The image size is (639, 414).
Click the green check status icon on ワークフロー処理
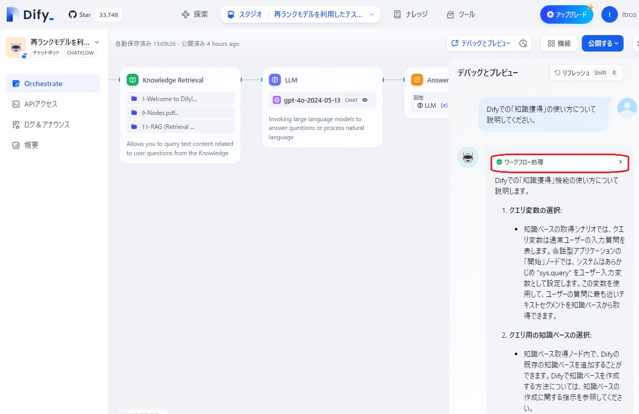pos(499,162)
